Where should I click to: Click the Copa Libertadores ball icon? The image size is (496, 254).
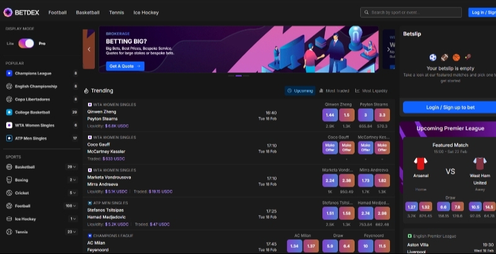click(x=9, y=99)
